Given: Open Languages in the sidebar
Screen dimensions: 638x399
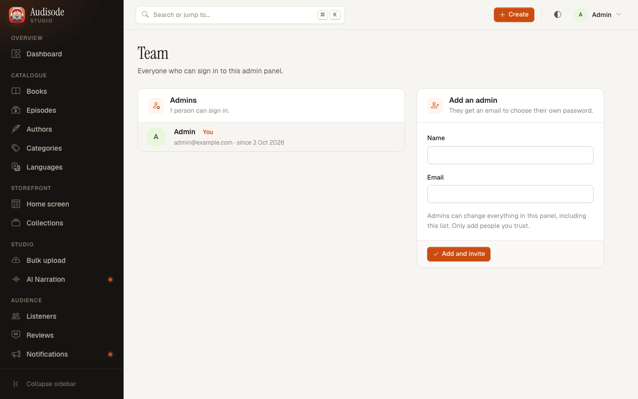Looking at the screenshot, I should click(x=62, y=167).
